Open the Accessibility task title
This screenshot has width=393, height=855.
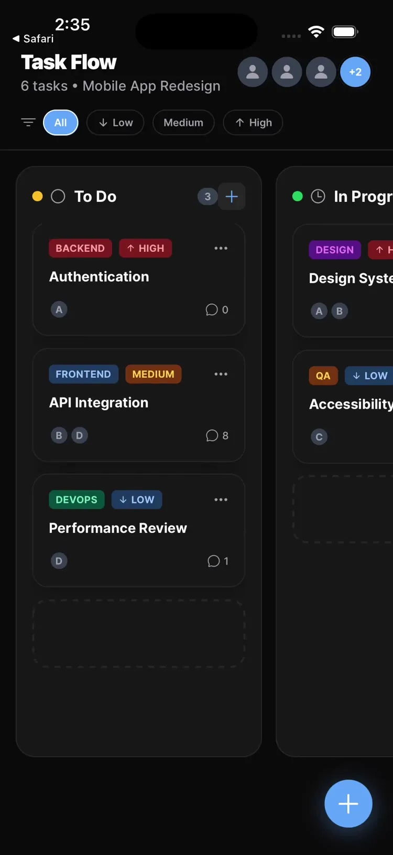click(x=351, y=404)
